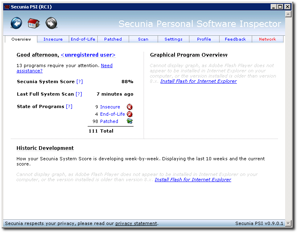Click the 88% system score value

point(127,82)
